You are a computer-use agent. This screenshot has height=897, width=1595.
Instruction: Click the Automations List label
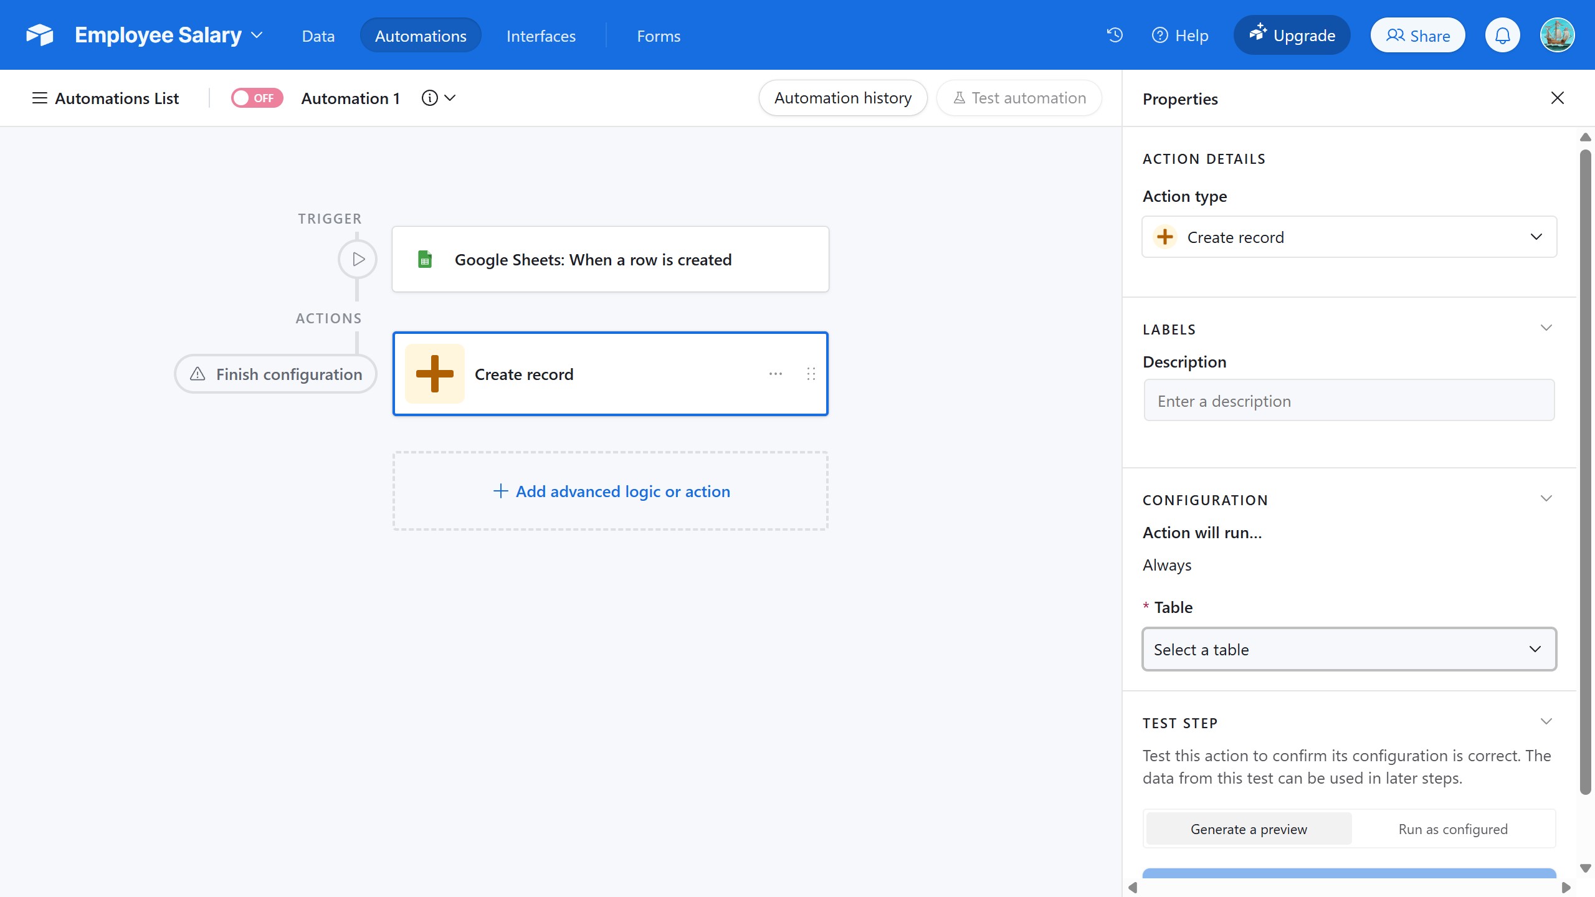point(117,98)
